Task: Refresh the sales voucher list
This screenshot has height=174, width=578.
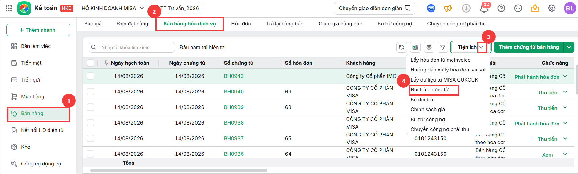Action: coord(402,47)
